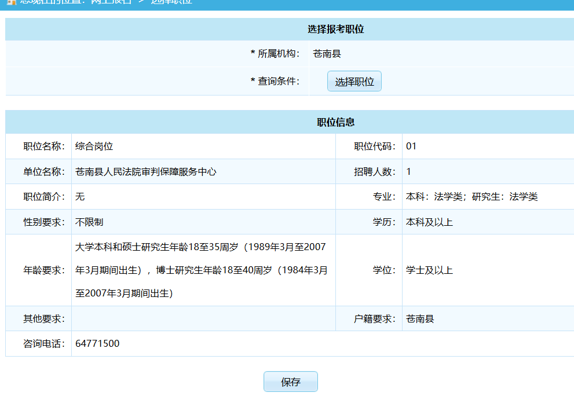Click the 不限制 gender requirement value

pos(89,222)
